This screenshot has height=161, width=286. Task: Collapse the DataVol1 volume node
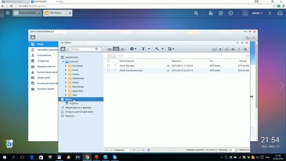63,62
